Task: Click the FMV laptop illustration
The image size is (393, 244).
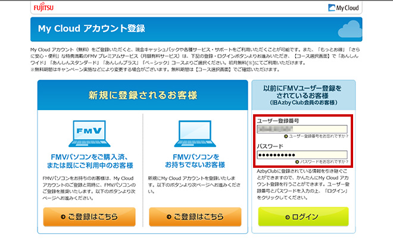Action: [x=89, y=134]
